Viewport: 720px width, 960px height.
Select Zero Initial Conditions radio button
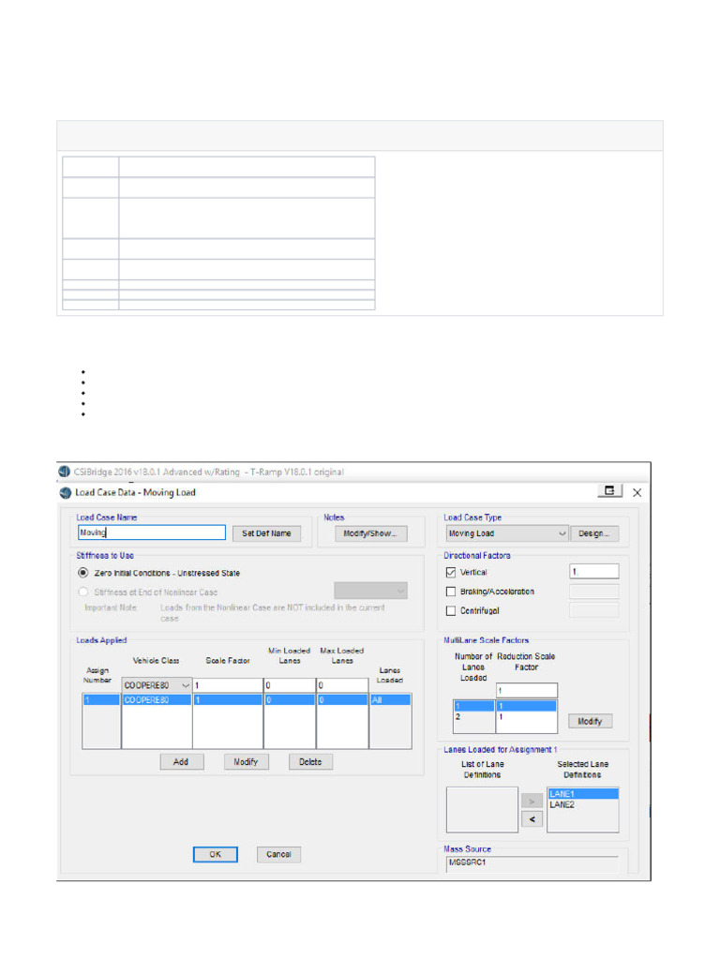[x=83, y=573]
